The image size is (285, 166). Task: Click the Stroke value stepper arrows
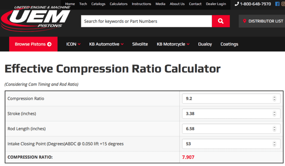pos(274,114)
